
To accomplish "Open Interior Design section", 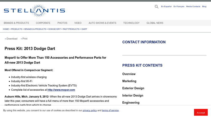I will pos(133,95).
